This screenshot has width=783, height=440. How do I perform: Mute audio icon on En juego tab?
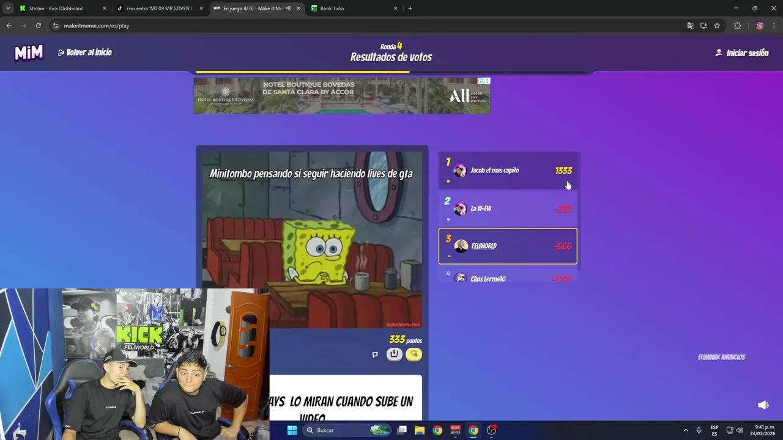pyautogui.click(x=289, y=9)
